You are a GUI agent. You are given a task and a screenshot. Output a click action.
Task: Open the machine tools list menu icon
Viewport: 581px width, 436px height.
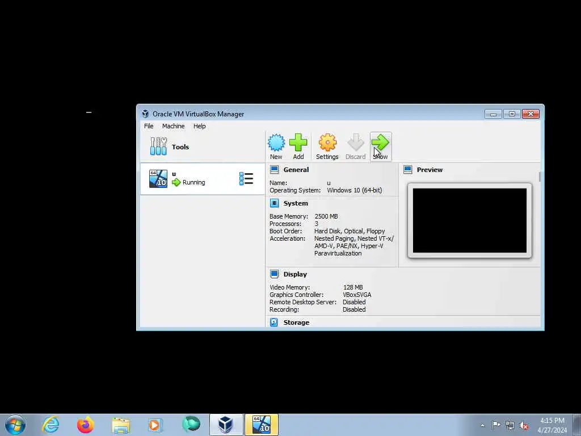point(246,179)
